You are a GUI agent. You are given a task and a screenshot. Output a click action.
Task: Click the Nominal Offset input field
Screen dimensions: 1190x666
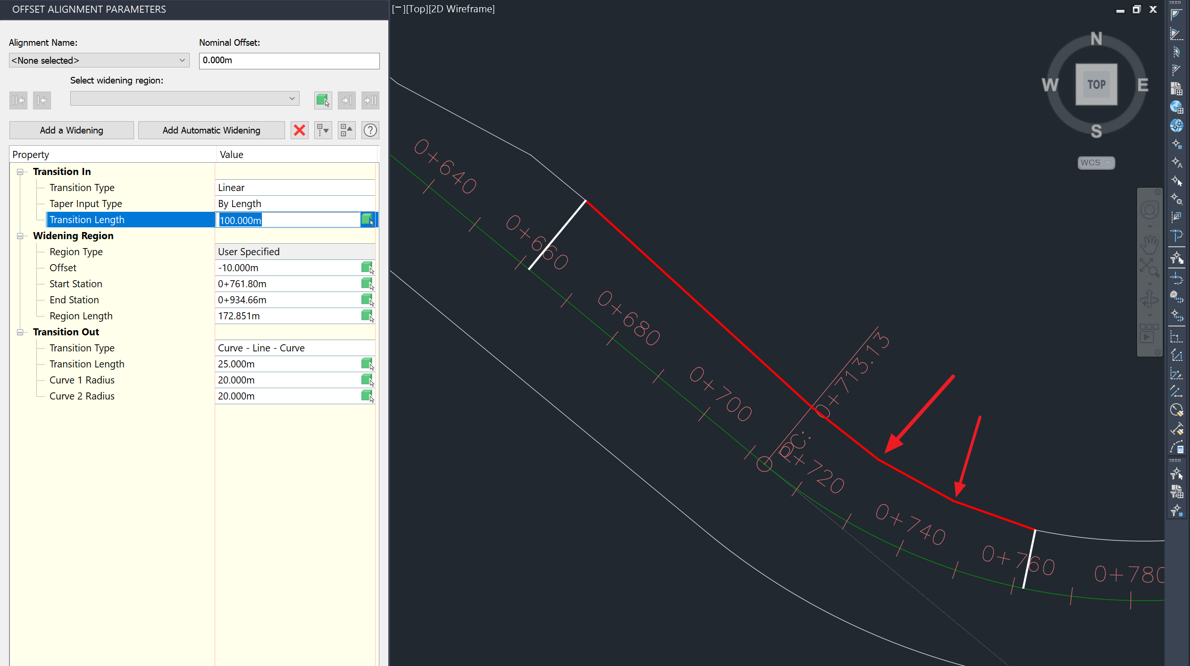[x=288, y=59]
